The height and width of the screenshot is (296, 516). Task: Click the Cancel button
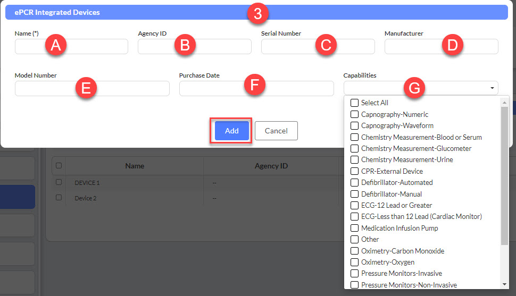276,131
